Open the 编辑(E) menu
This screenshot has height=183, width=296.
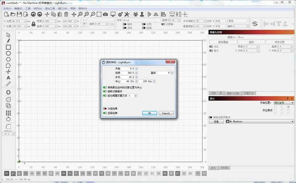click(18, 8)
